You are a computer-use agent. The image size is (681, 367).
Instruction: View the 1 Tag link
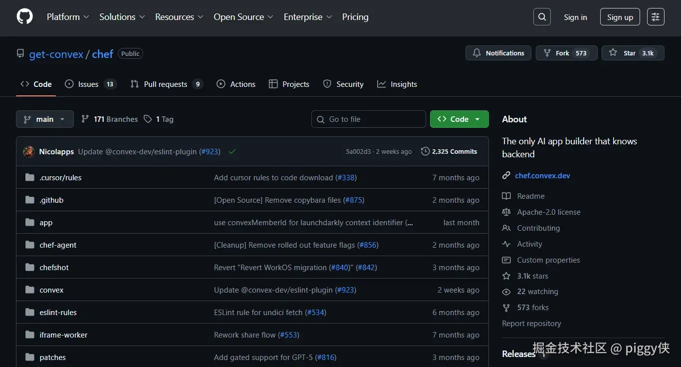pos(159,119)
